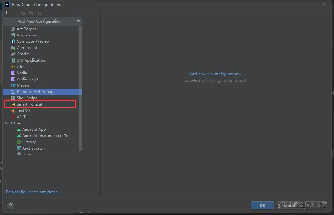The width and height of the screenshot is (334, 215).
Task: Click the Sort configurations alphabetically icon
Action: pyautogui.click(x=39, y=13)
